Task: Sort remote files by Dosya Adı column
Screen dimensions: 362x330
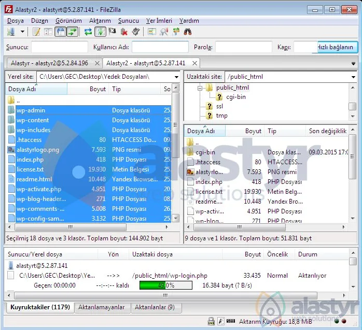Action: click(x=205, y=131)
